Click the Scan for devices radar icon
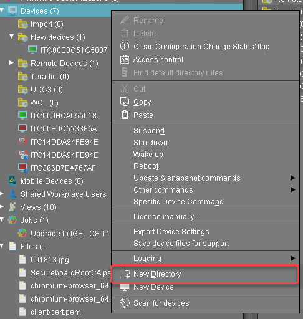This screenshot has width=303, height=319. click(x=125, y=303)
